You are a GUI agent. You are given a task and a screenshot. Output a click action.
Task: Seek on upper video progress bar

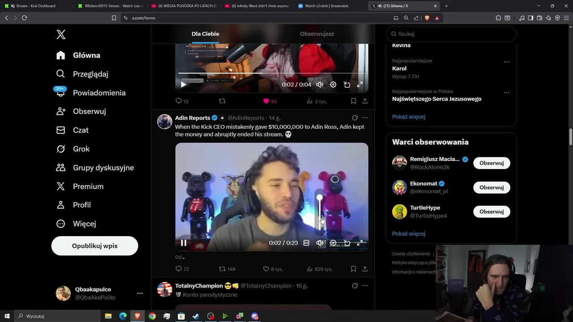pyautogui.click(x=272, y=73)
